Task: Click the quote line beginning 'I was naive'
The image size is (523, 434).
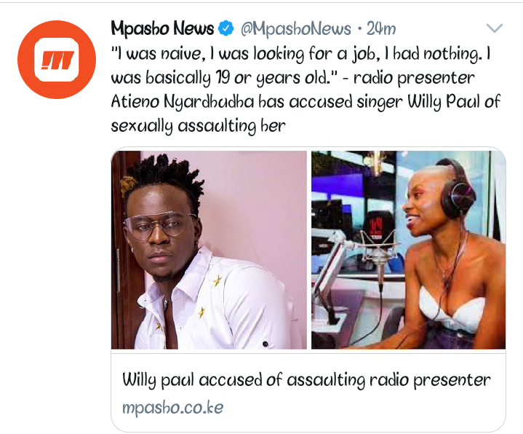Action: point(301,54)
